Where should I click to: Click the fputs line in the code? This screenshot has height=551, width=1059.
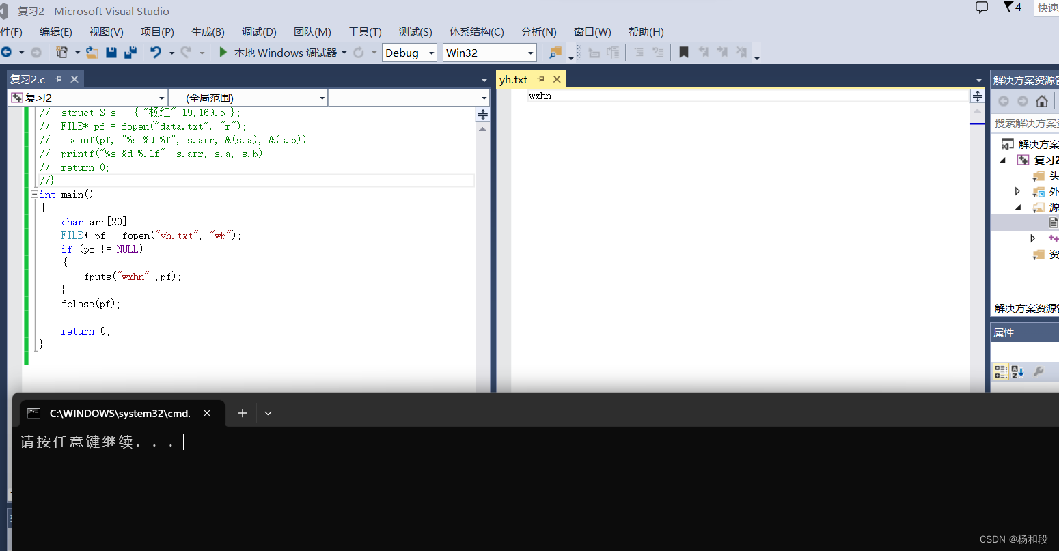133,277
